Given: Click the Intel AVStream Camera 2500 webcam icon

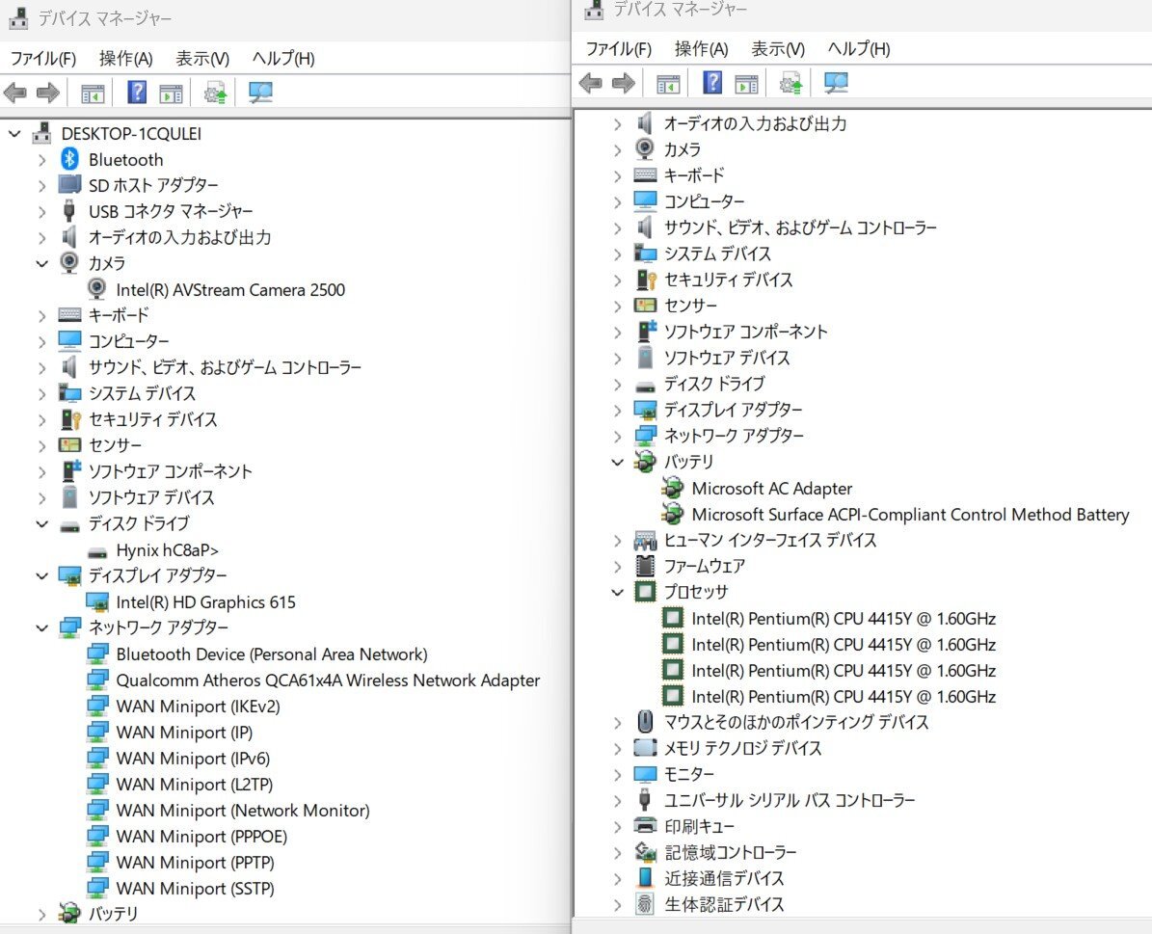Looking at the screenshot, I should (x=96, y=289).
